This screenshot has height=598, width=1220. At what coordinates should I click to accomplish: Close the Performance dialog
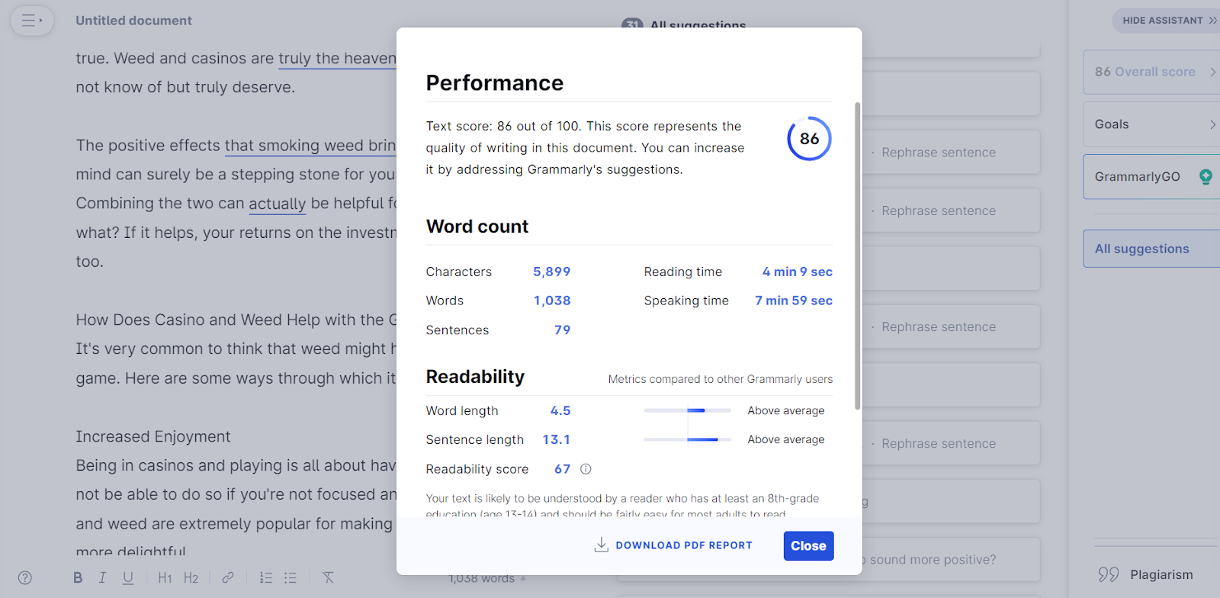tap(808, 545)
